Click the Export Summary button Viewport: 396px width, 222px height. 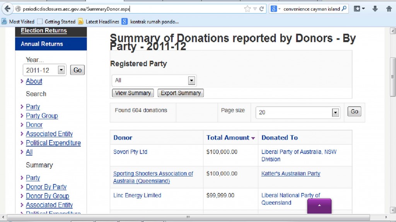(181, 93)
